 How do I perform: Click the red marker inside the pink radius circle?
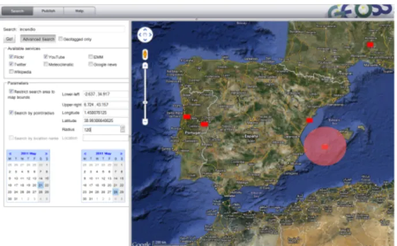pos(325,147)
